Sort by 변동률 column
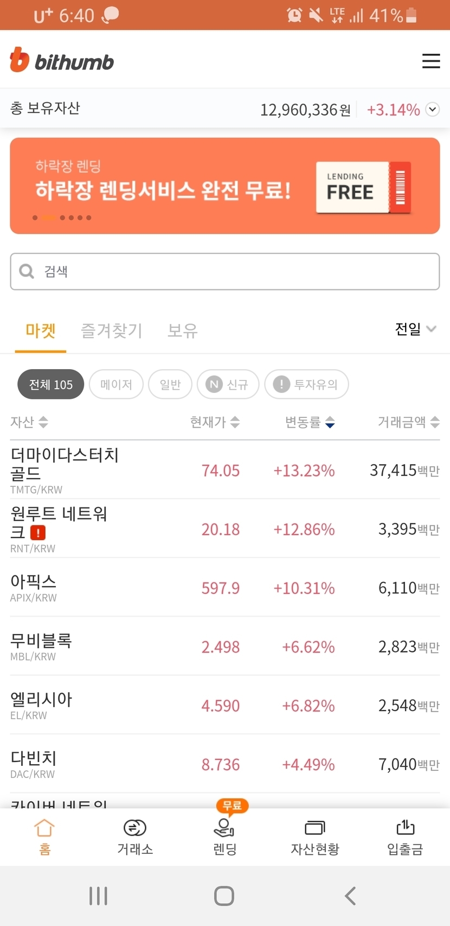Viewport: 450px width, 926px height. coord(310,422)
